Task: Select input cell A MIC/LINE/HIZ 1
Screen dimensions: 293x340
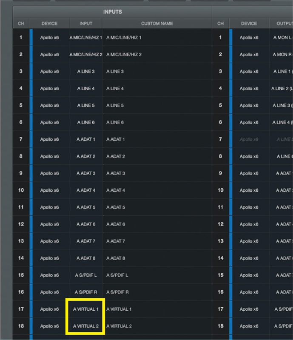Action: [86, 37]
